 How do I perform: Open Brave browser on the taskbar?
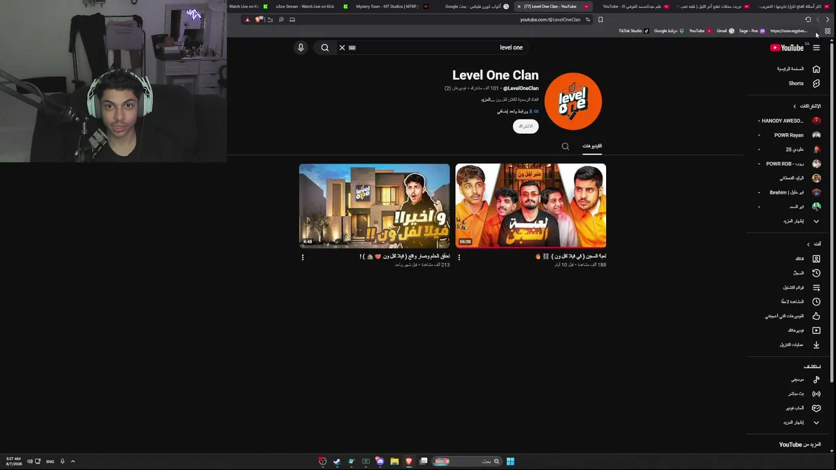409,462
